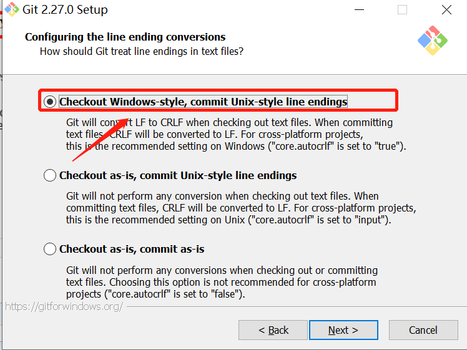Viewport: 467px width, 350px height.
Task: Choose the 'Checkout as-is, commit Unix-style' radio button
Action: pos(50,176)
